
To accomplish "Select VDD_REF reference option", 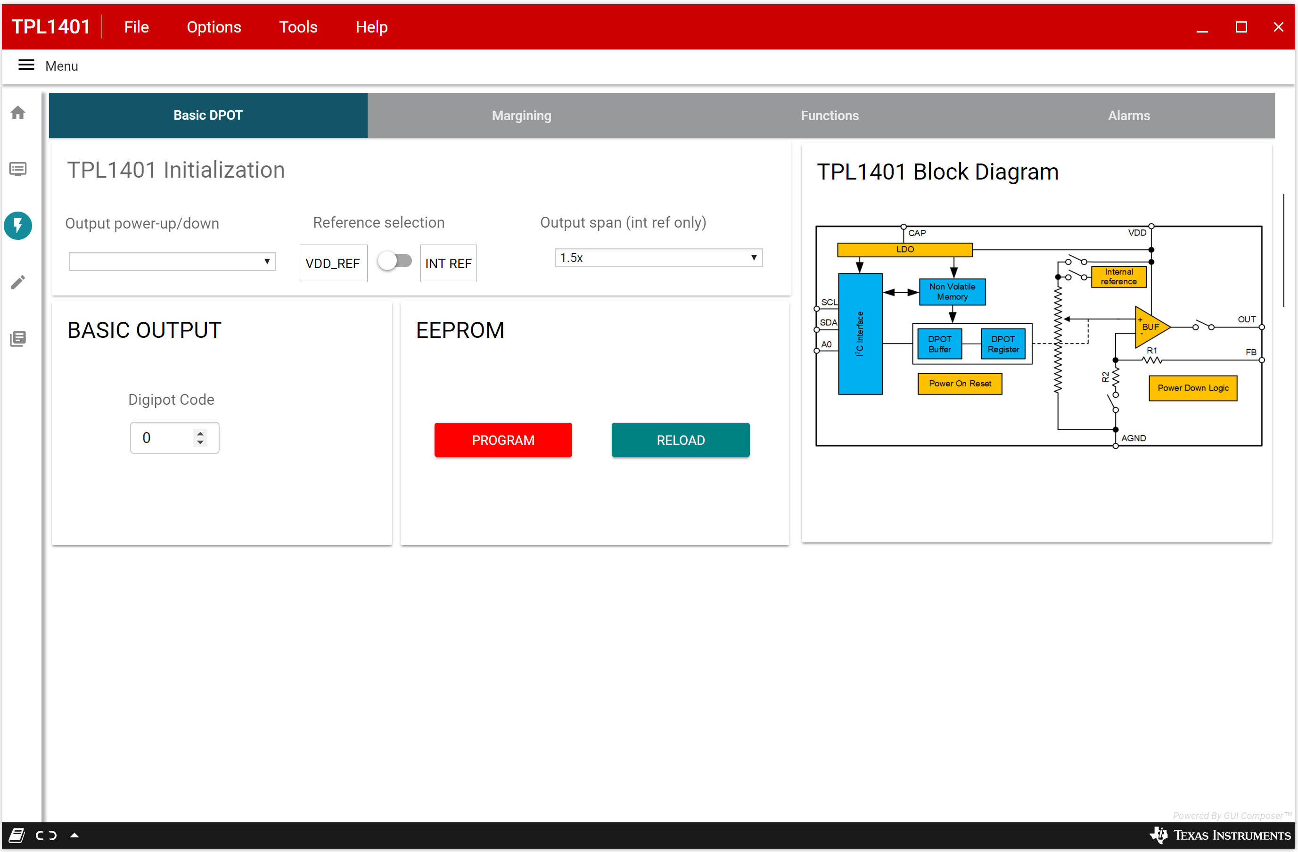I will (x=333, y=263).
